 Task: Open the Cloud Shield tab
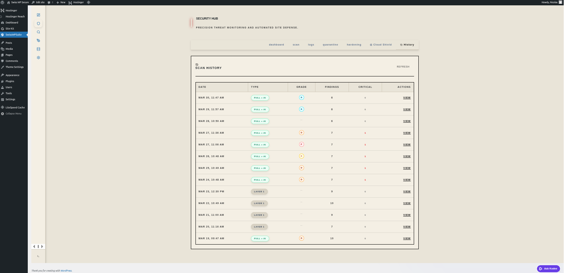[381, 45]
